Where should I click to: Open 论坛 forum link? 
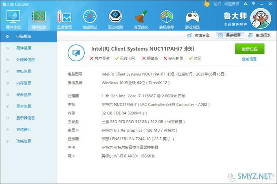point(217,4)
